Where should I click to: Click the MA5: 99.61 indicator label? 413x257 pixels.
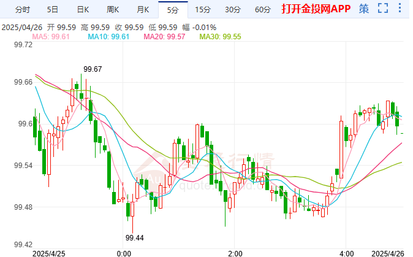click(51, 37)
